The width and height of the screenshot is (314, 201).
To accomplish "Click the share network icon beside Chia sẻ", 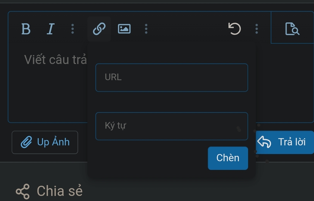I will (x=23, y=190).
